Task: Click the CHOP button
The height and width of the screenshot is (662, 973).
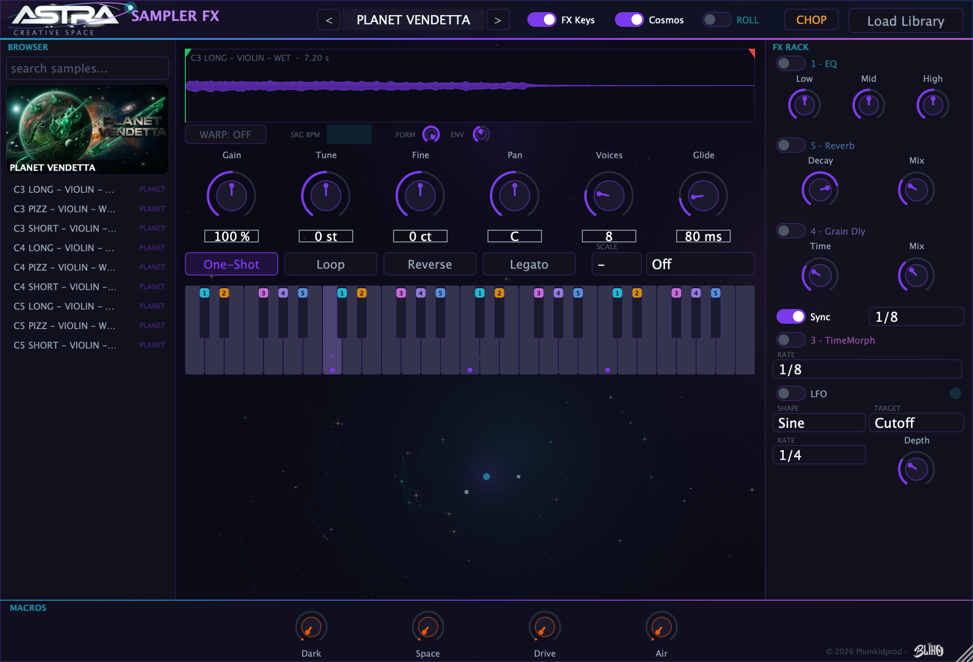Action: pos(811,20)
